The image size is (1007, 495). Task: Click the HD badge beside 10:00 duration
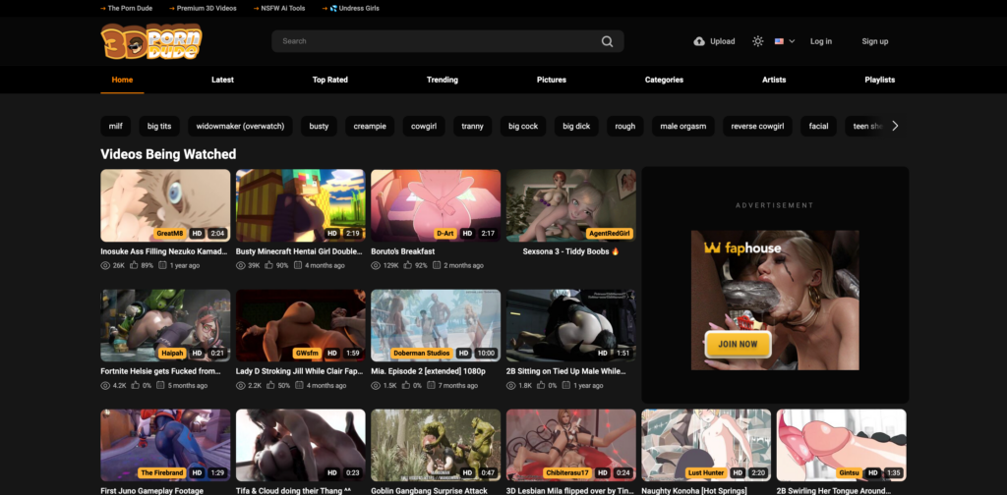tap(463, 354)
